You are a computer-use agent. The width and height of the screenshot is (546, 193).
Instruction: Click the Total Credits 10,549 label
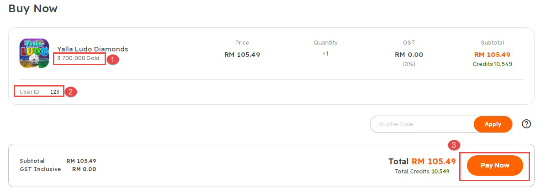point(422,172)
